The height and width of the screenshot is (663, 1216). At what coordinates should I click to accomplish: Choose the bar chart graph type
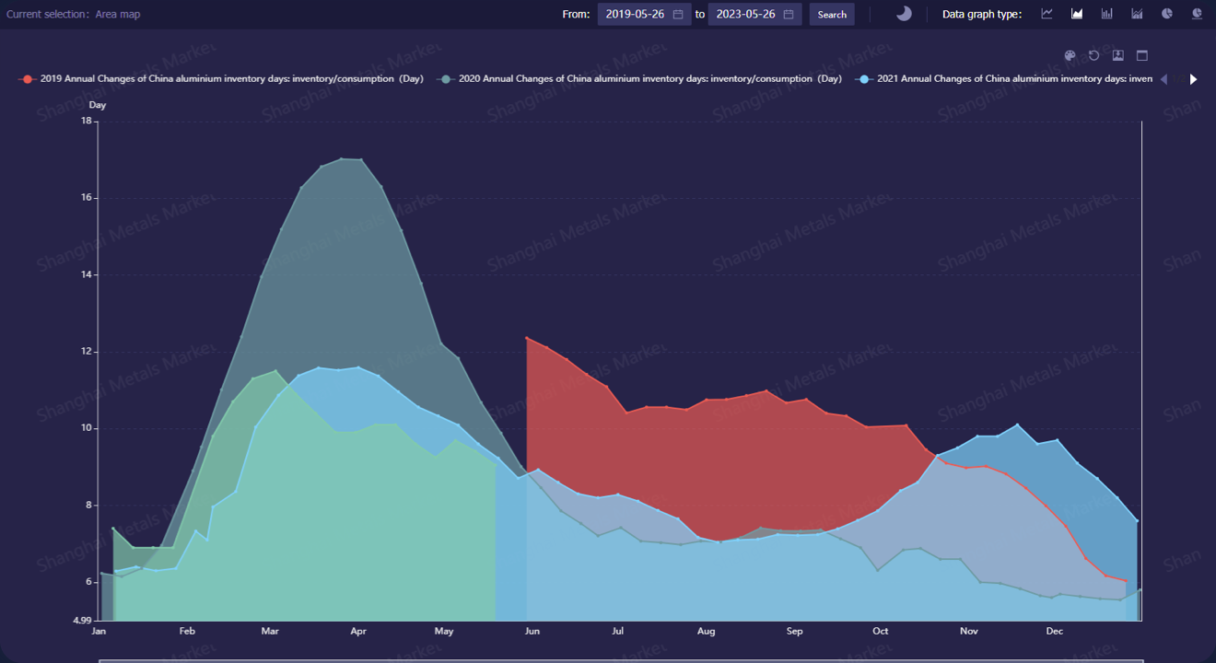(1106, 14)
